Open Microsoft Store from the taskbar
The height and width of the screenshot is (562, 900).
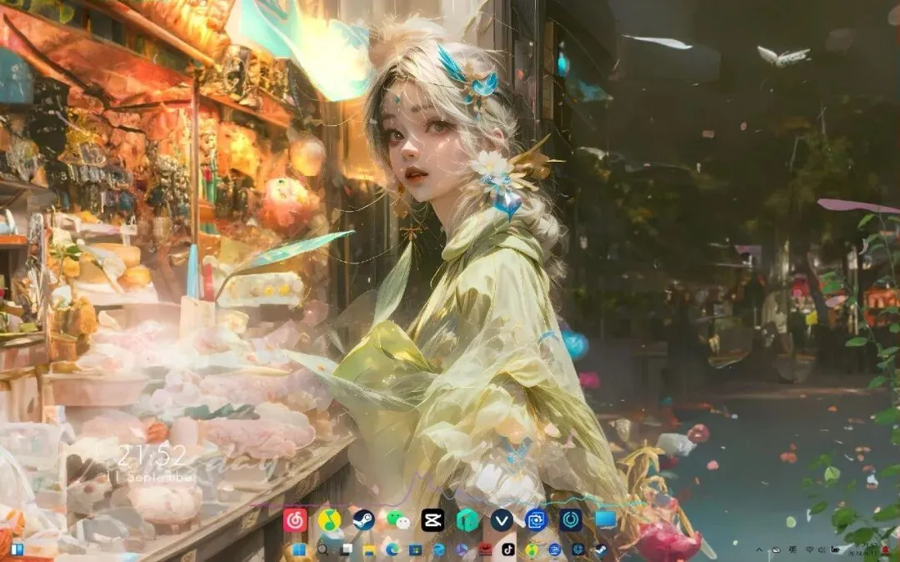click(415, 550)
